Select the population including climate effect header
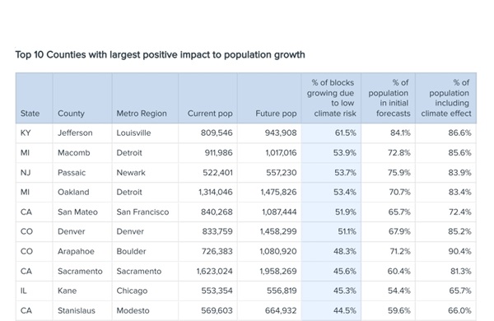This screenshot has height=321, width=494. pos(446,98)
